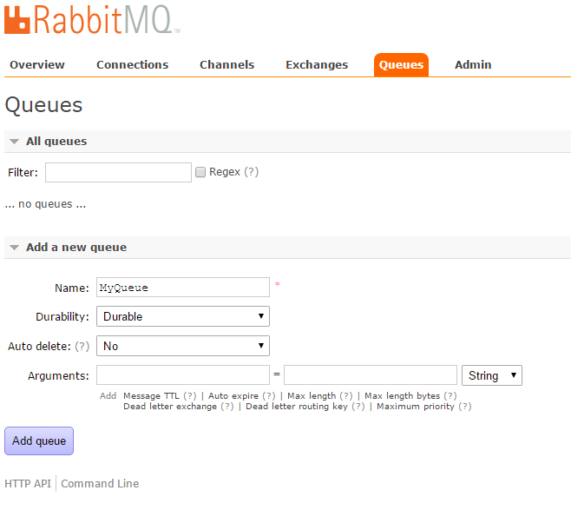Image resolution: width=571 pixels, height=530 pixels.
Task: Click the RabbitMQ logo
Action: point(92,19)
